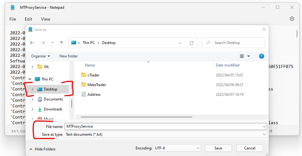
Task: Click the date 2022/04/07 14:19
Action: [229, 95]
